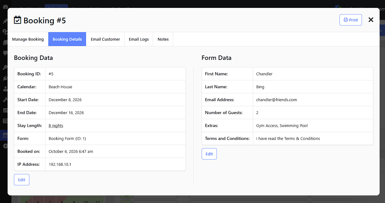Click the calendar-check icon beside Booking #5

coord(18,20)
